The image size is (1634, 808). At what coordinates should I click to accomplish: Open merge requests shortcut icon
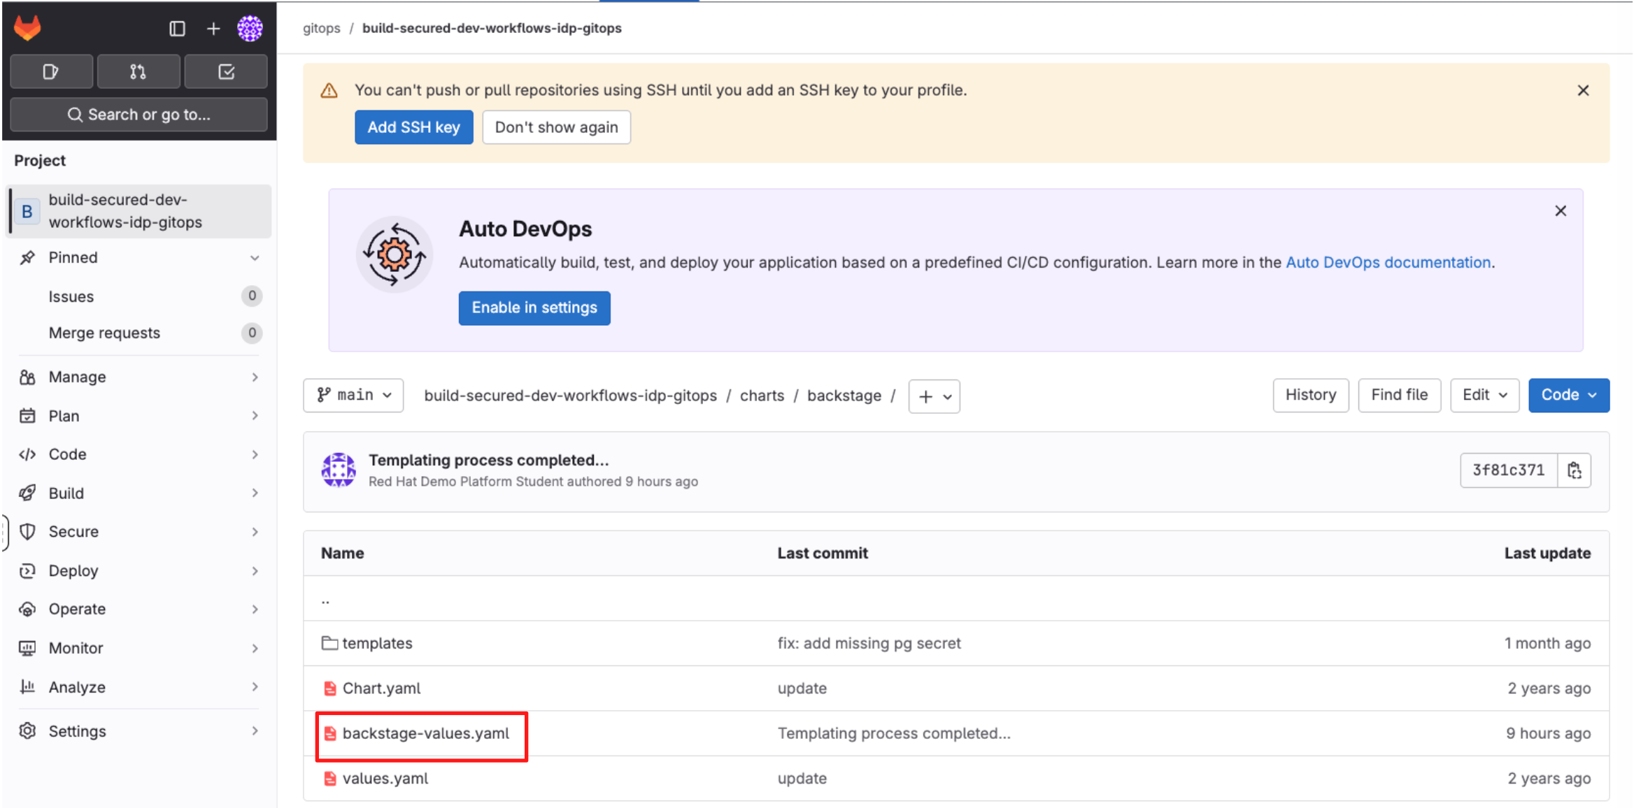pyautogui.click(x=138, y=71)
